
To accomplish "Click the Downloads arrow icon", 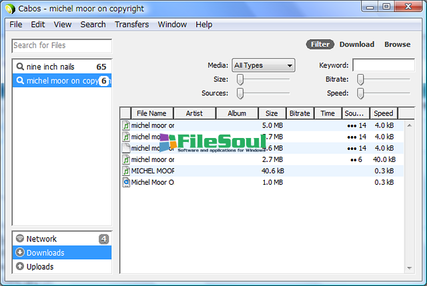I will click(x=20, y=253).
